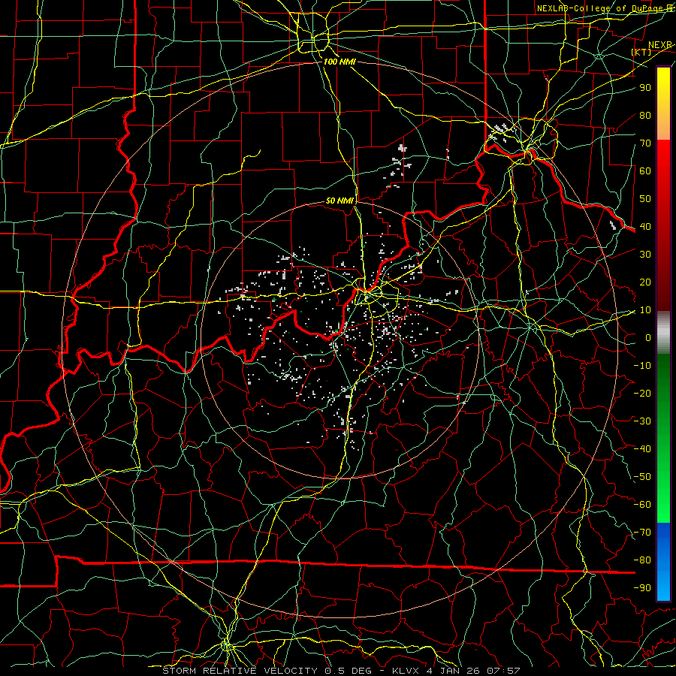Click the "4 JAN 26" date in caption
Viewport: 676px width, 676px height.
(x=453, y=671)
